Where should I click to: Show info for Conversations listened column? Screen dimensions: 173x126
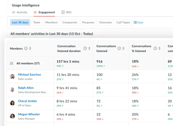[119, 48]
